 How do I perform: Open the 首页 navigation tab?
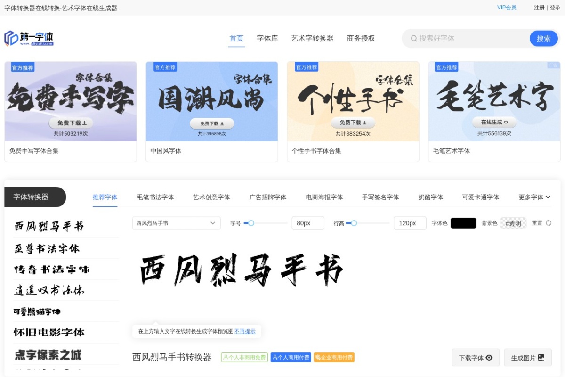237,39
